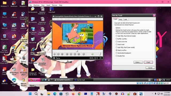Open the Crash tab in Not My Fault

coord(115,19)
